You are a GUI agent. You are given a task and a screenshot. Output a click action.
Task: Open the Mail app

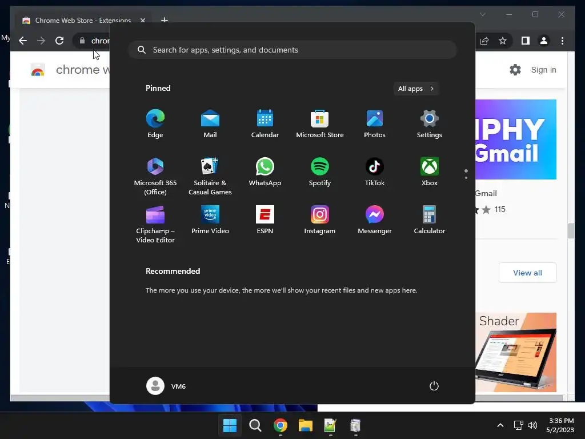(210, 124)
